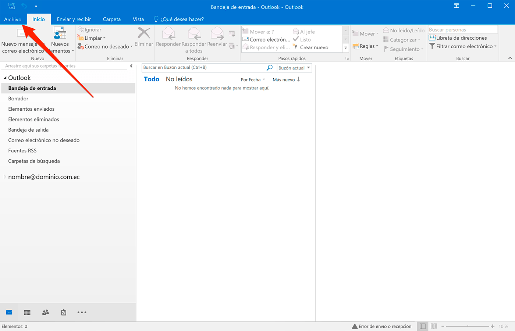The image size is (515, 331).
Task: Adjust the zoom slider in status bar
Action: pos(467,326)
